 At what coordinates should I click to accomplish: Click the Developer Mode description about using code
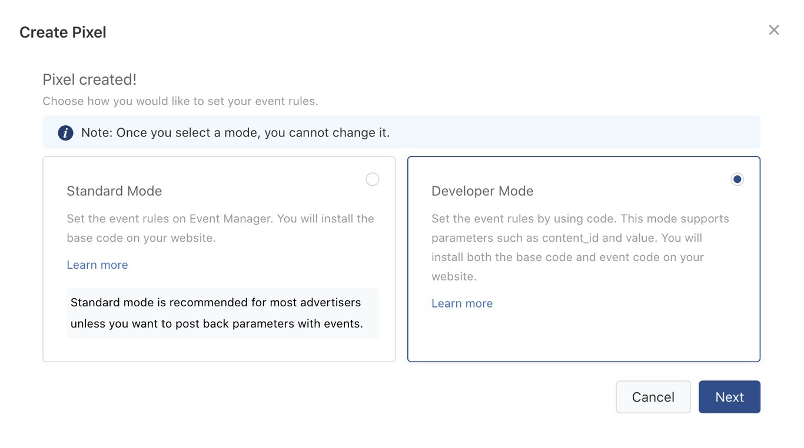580,219
